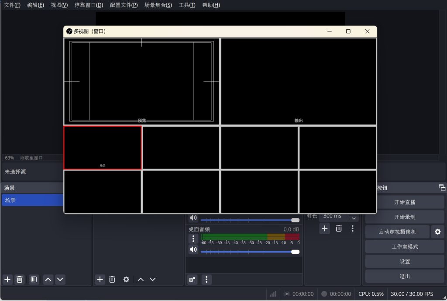The image size is (447, 301).
Task: Mute the audio channel above 桌面音频
Action: [193, 218]
